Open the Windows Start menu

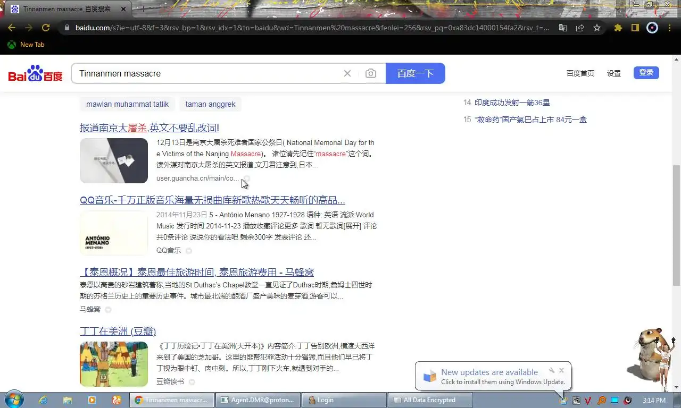(13, 399)
